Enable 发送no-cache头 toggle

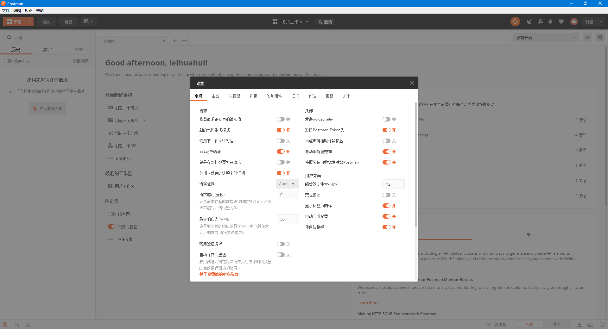[x=387, y=119]
